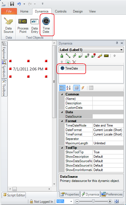This screenshot has height=205, width=126.
Task: Add Hide dynamic (dotted square icon)
Action: click(x=81, y=56)
